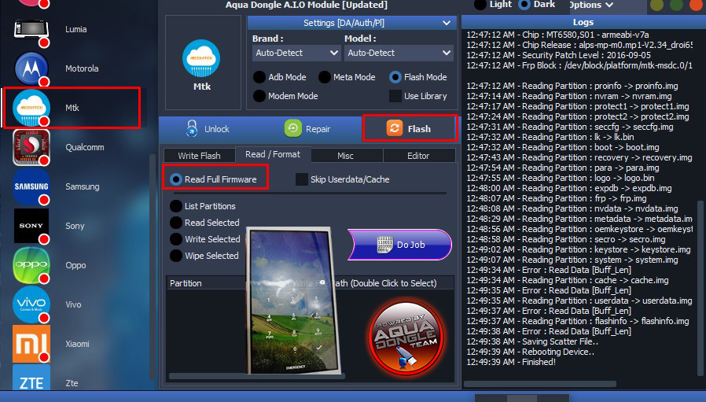Choose Wipe Selected radio option
This screenshot has width=706, height=402.
(175, 256)
